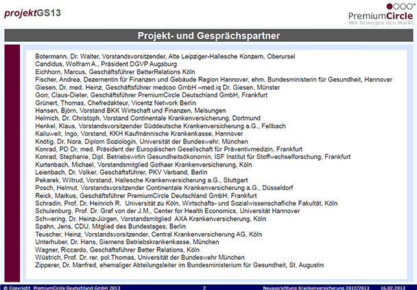Click the footer date 16.02.2013
The image size is (417, 290).
[393, 288]
